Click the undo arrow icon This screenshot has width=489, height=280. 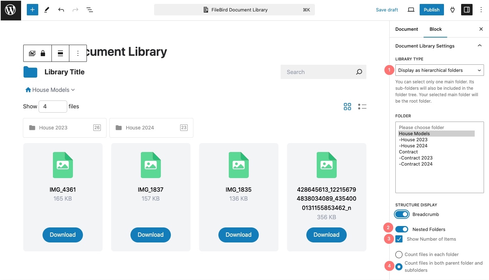pos(61,10)
